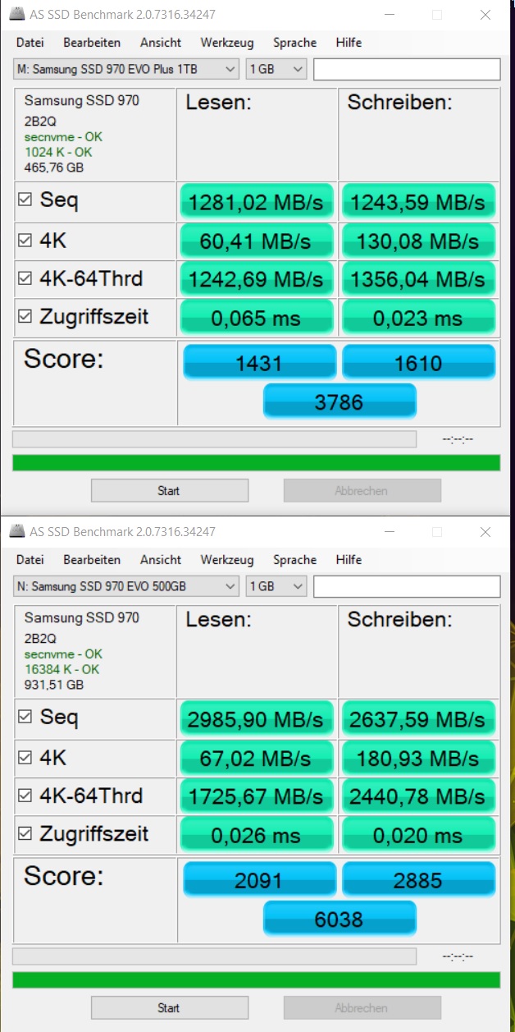Click the green progress bar in bottom window
This screenshot has height=1032, width=515.
[x=257, y=979]
